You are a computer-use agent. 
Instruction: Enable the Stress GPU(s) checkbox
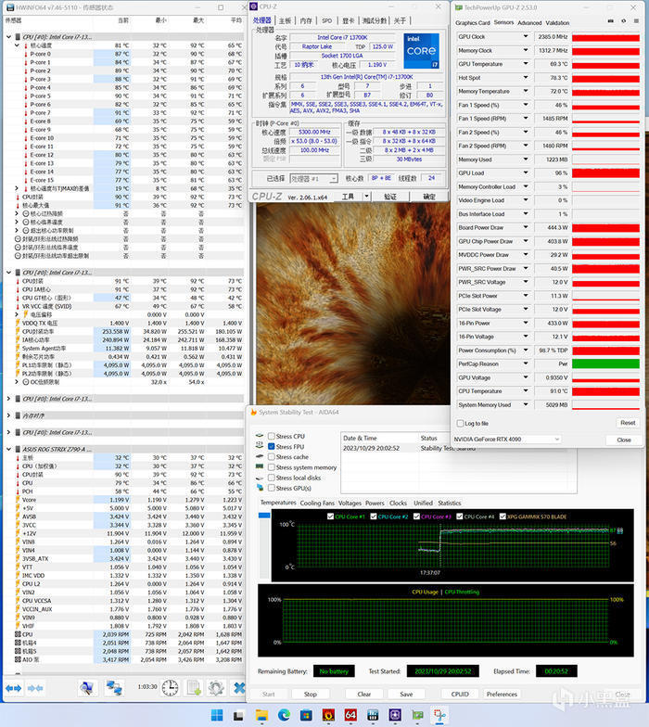(x=272, y=488)
